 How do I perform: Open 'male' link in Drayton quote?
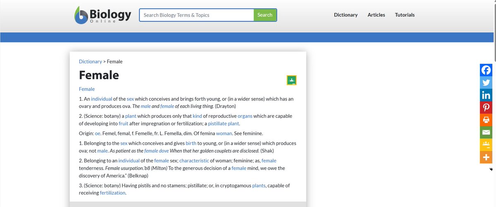(145, 106)
